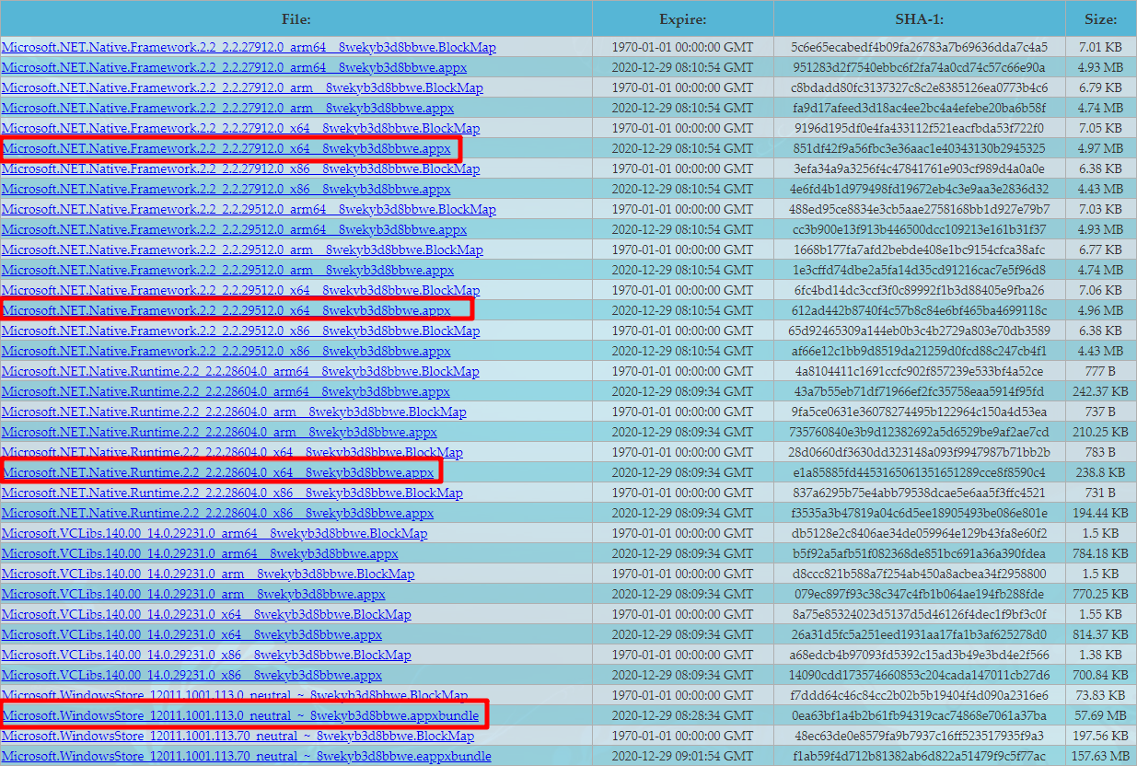Image resolution: width=1137 pixels, height=766 pixels.
Task: Open VCLibs 14.0.29231.0 x64 appx link
Action: click(191, 634)
